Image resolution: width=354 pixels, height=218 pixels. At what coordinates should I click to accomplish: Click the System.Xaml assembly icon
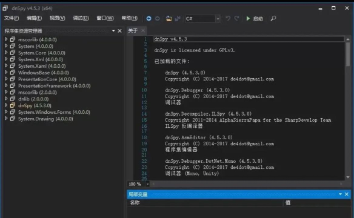(13, 65)
